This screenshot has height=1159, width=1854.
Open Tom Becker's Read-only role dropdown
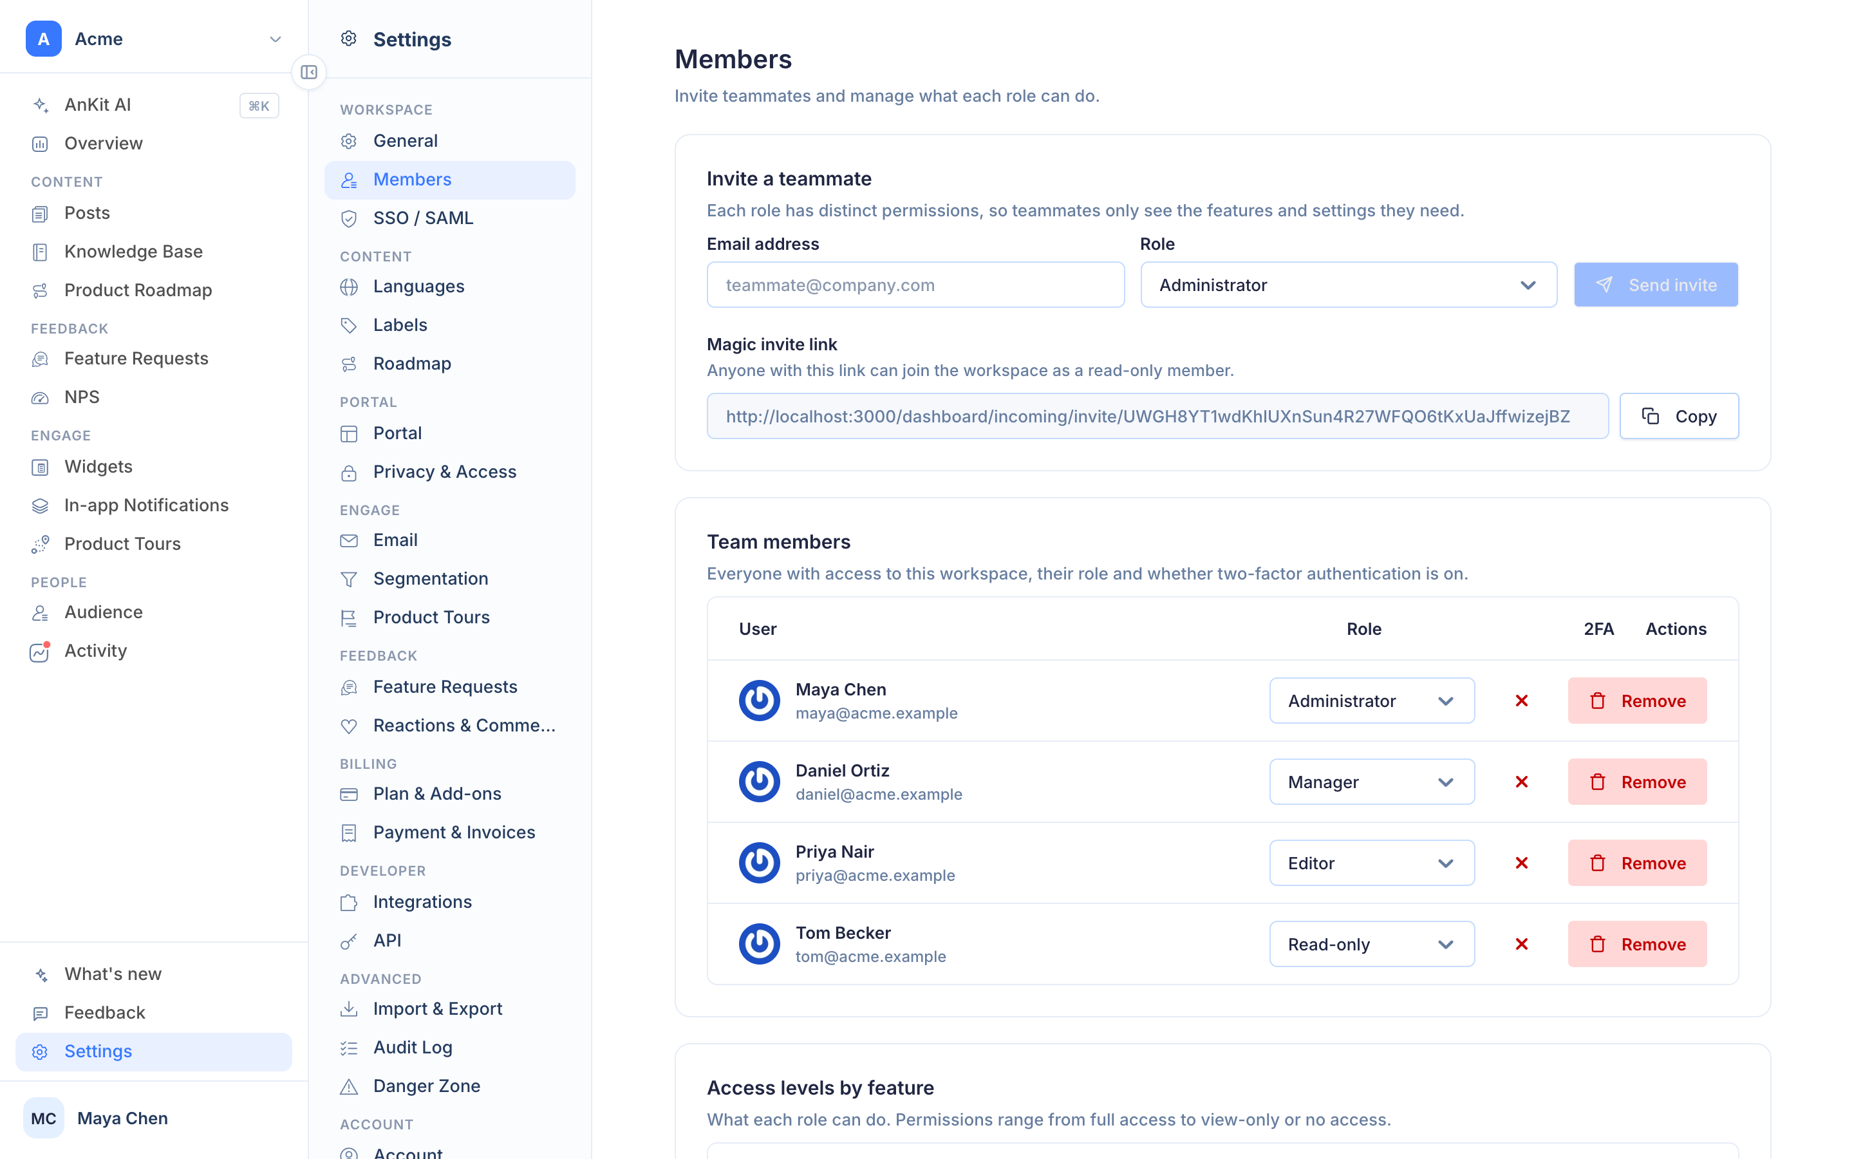click(x=1371, y=945)
